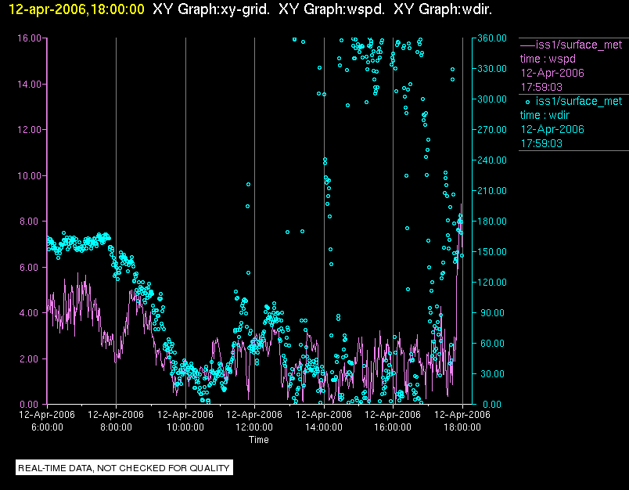Click the cyan wdir circle legend marker
This screenshot has height=490, width=629.
pos(527,102)
